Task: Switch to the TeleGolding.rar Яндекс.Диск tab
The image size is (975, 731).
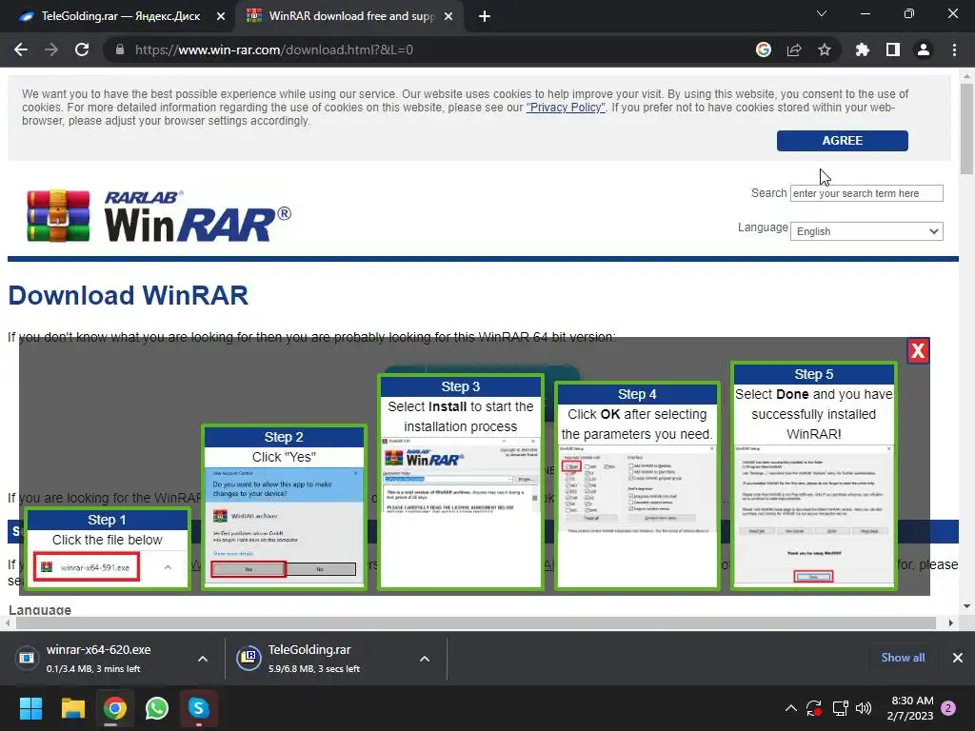Action: click(118, 17)
